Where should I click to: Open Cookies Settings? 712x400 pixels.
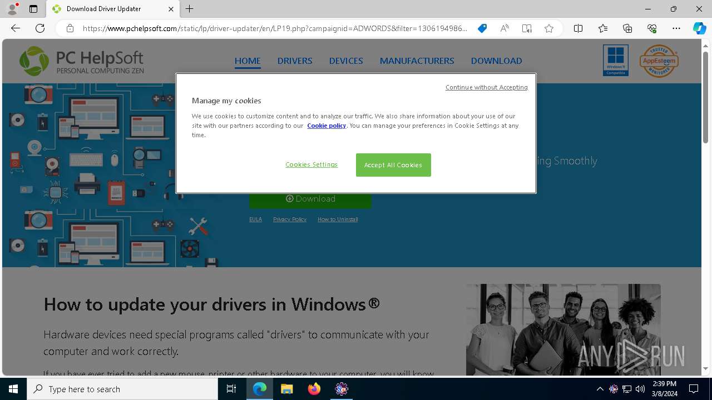tap(311, 164)
